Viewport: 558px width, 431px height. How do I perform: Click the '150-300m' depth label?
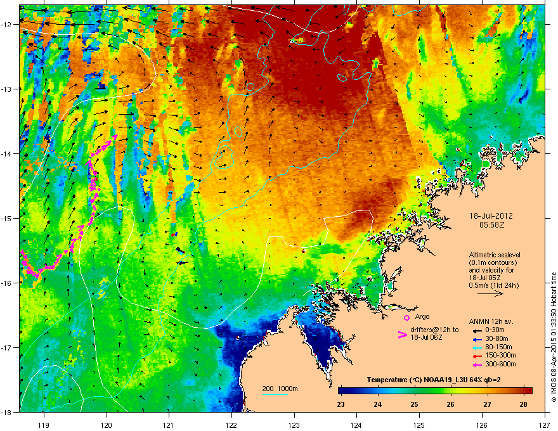click(500, 355)
